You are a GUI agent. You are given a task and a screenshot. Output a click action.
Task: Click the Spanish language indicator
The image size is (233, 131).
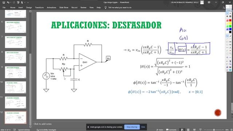click(x=24, y=130)
